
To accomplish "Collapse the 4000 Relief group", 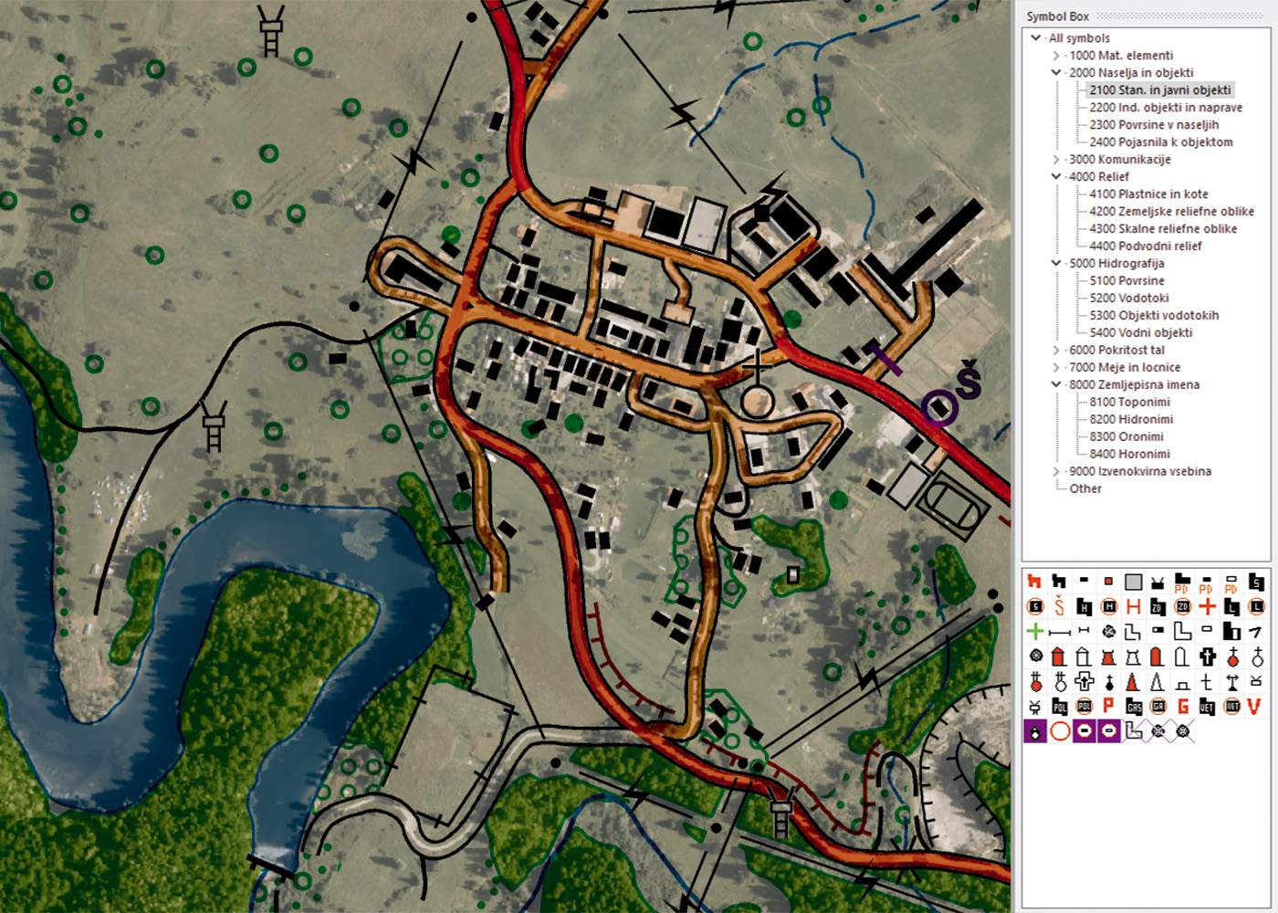I will [1056, 177].
